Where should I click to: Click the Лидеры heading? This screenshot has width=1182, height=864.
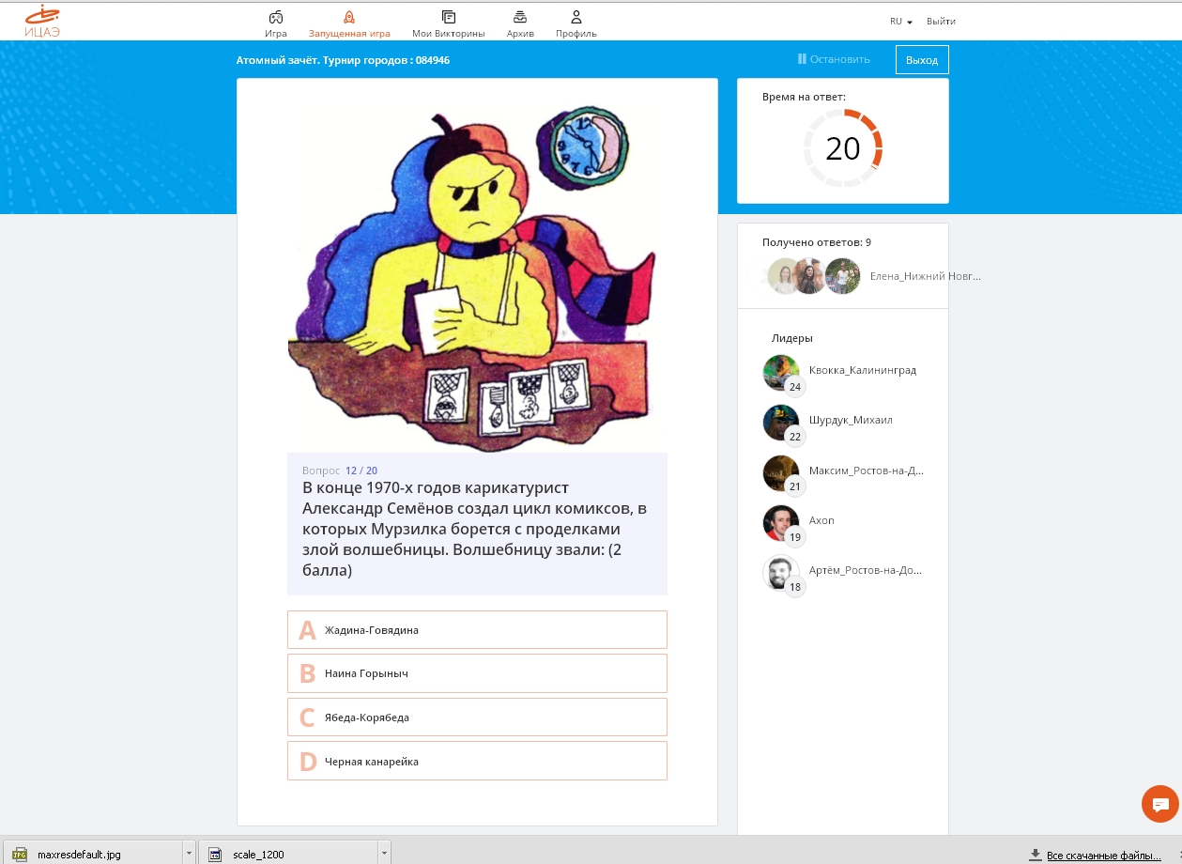tap(792, 338)
